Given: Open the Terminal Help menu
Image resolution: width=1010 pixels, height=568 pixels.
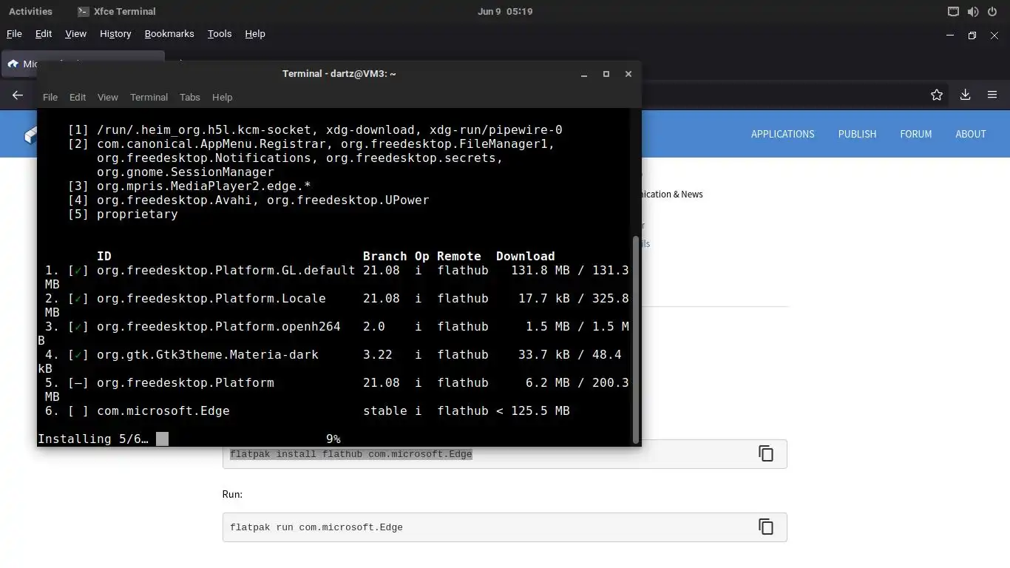Looking at the screenshot, I should tap(222, 97).
